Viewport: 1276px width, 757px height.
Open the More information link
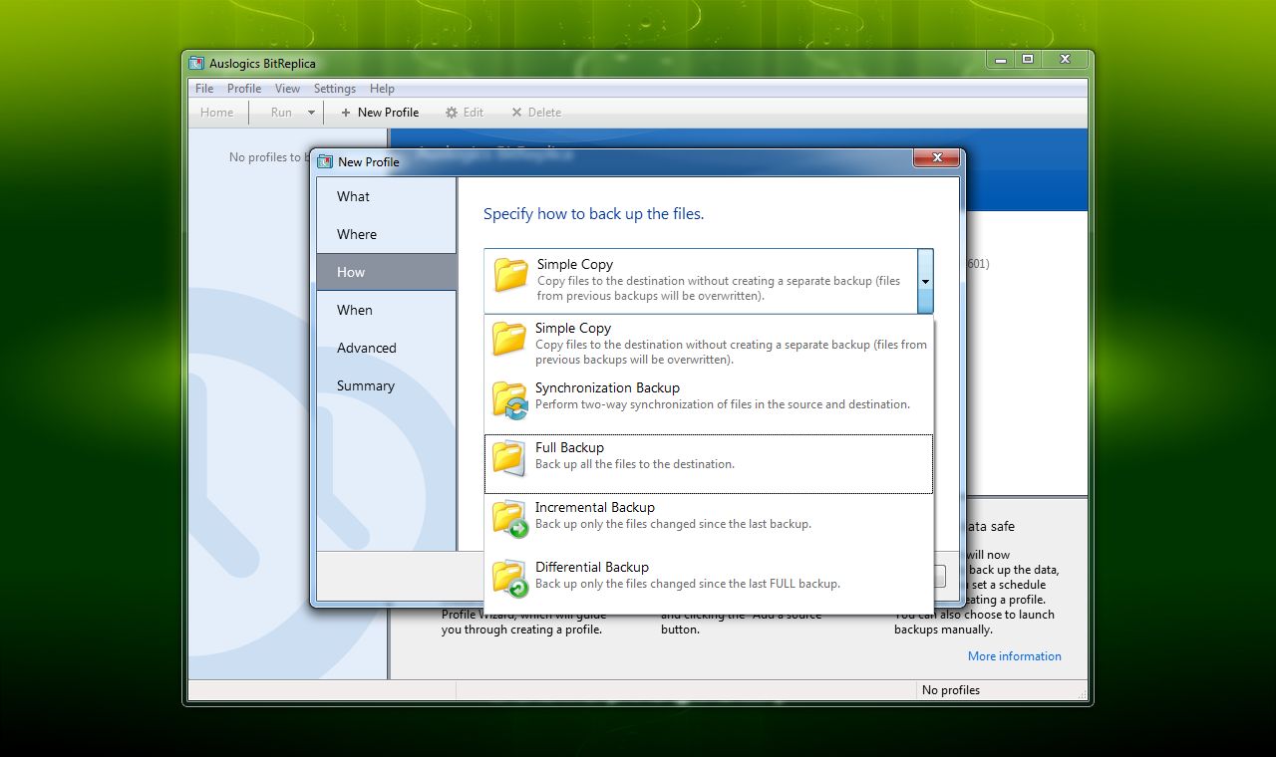point(1014,656)
